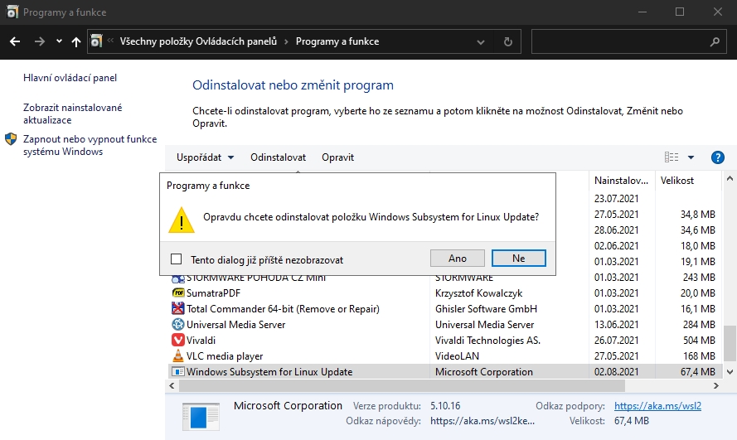Cancel uninstall with Ne button
This screenshot has height=440, width=737.
[519, 259]
